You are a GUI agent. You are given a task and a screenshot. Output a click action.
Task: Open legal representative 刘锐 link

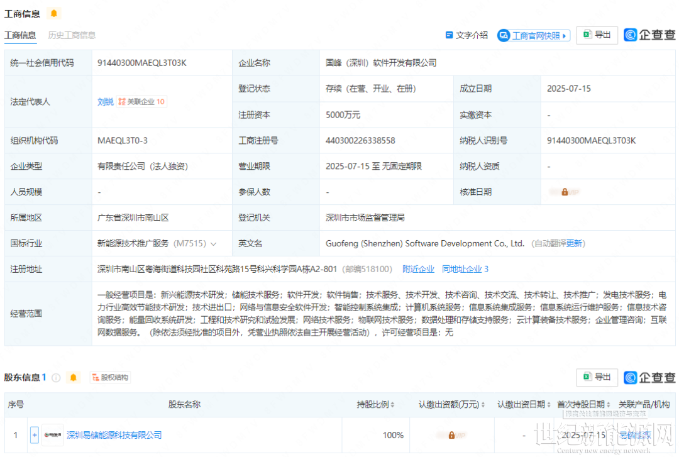[105, 101]
